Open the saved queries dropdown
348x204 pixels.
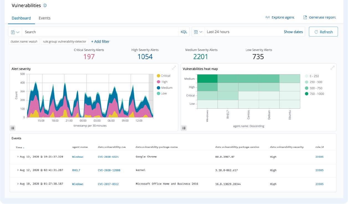pos(15,32)
